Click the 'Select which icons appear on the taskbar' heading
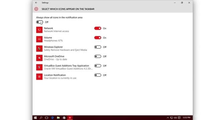The width and height of the screenshot is (214, 120). pyautogui.click(x=68, y=9)
